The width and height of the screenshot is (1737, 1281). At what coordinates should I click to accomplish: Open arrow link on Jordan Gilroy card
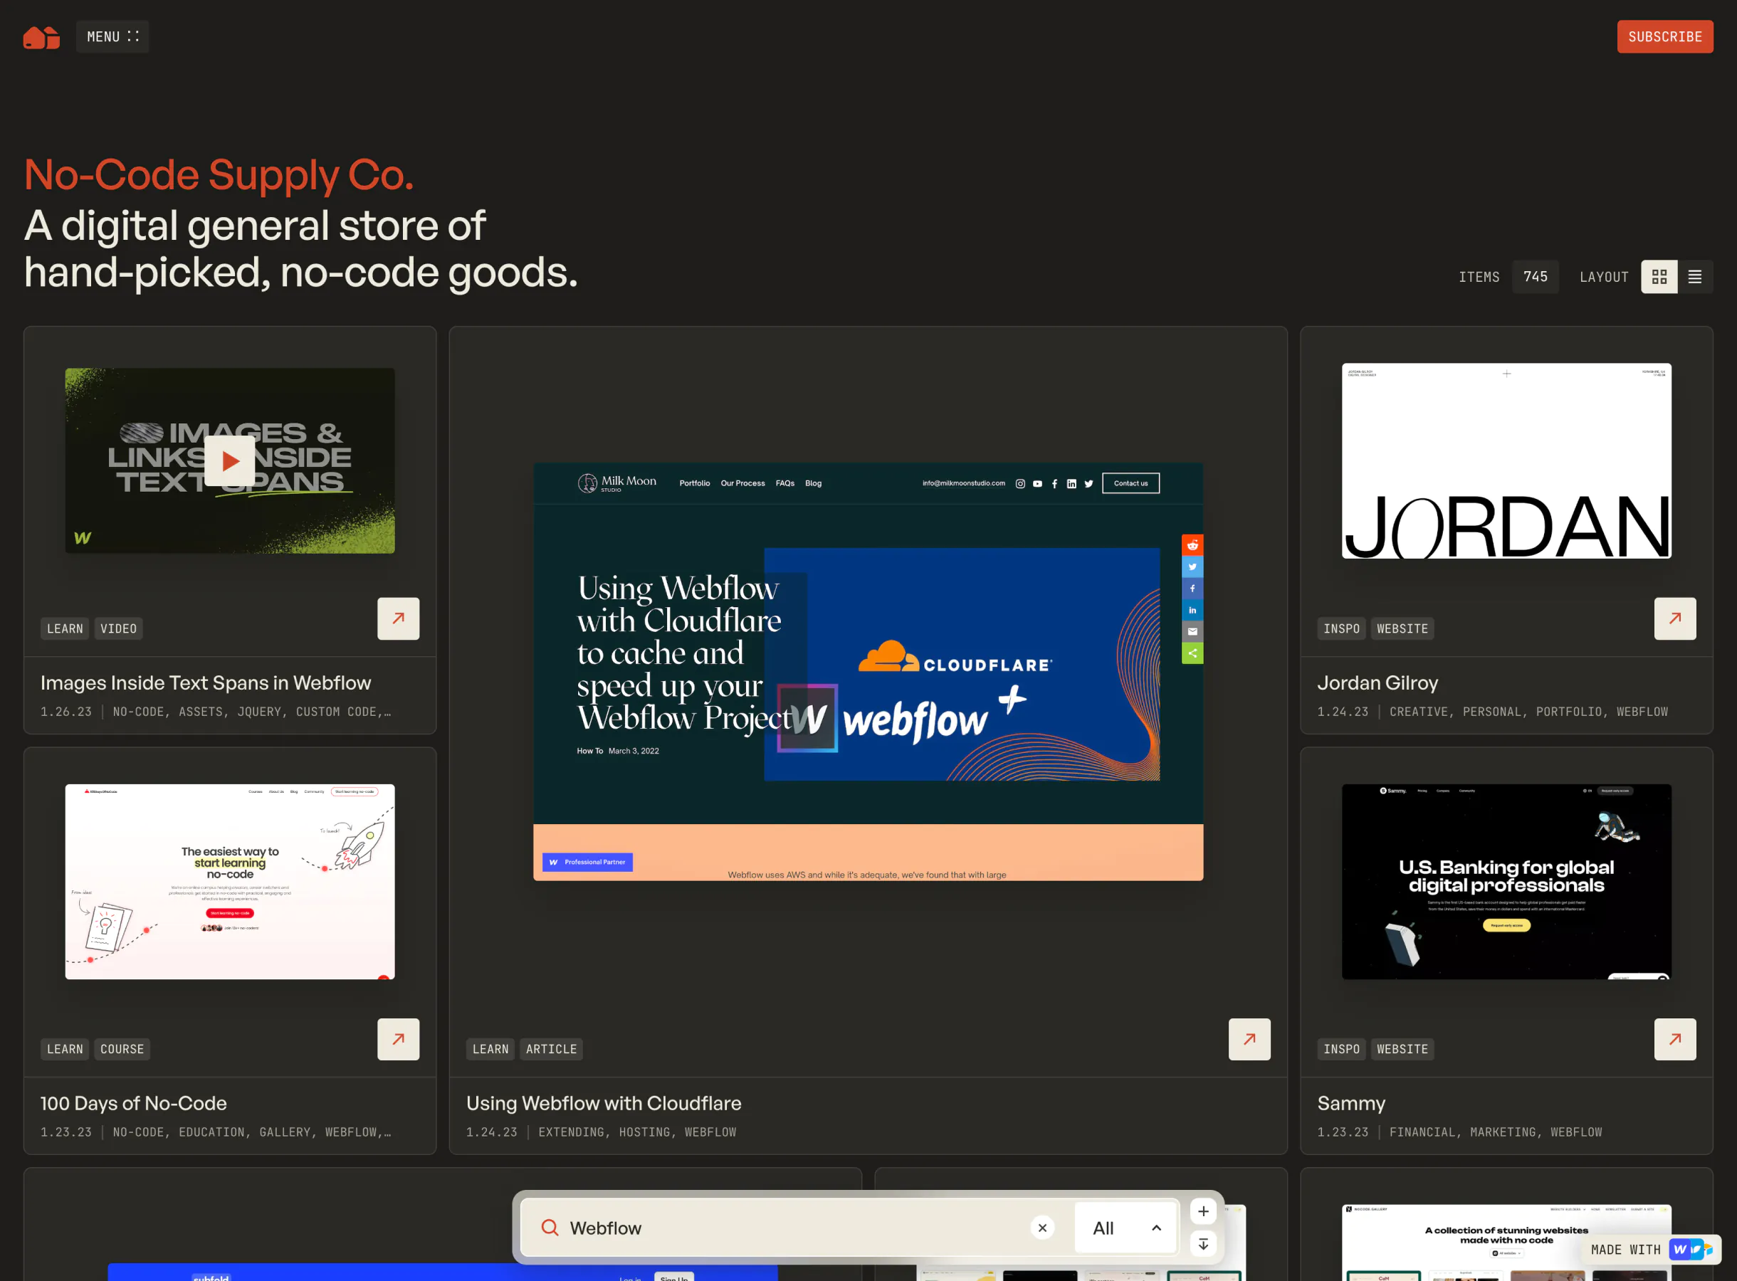point(1674,618)
